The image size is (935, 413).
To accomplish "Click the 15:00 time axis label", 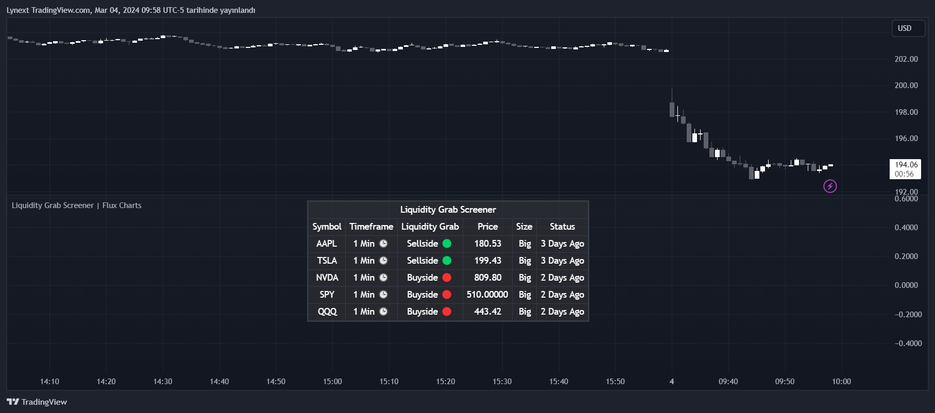I will click(332, 382).
